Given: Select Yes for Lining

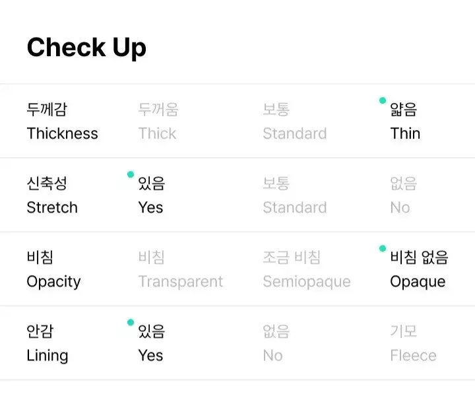Looking at the screenshot, I should pyautogui.click(x=151, y=343).
